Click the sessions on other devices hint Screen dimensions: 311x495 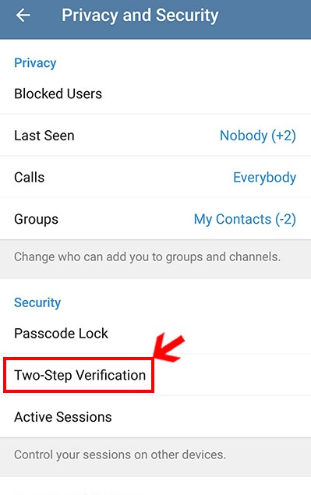[x=120, y=454]
